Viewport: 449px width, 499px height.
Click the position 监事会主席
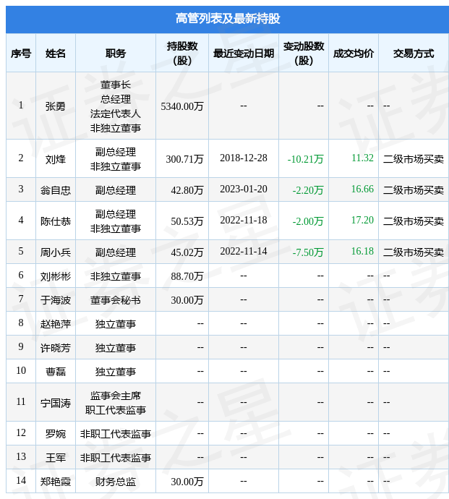(x=116, y=396)
